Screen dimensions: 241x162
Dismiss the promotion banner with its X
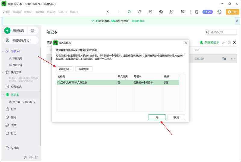click(237, 21)
